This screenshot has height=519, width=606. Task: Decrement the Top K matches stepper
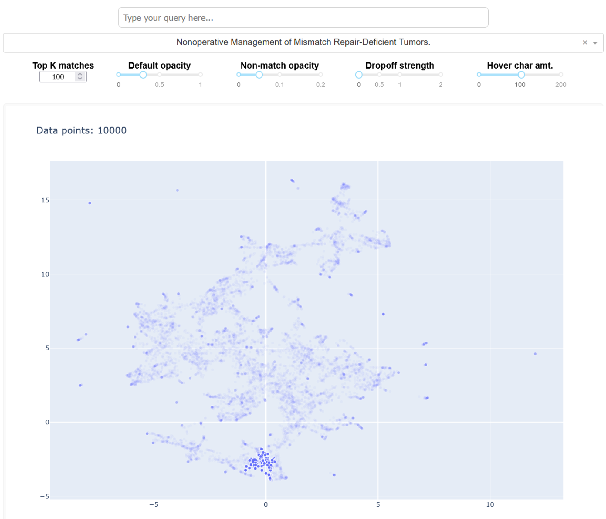[80, 79]
